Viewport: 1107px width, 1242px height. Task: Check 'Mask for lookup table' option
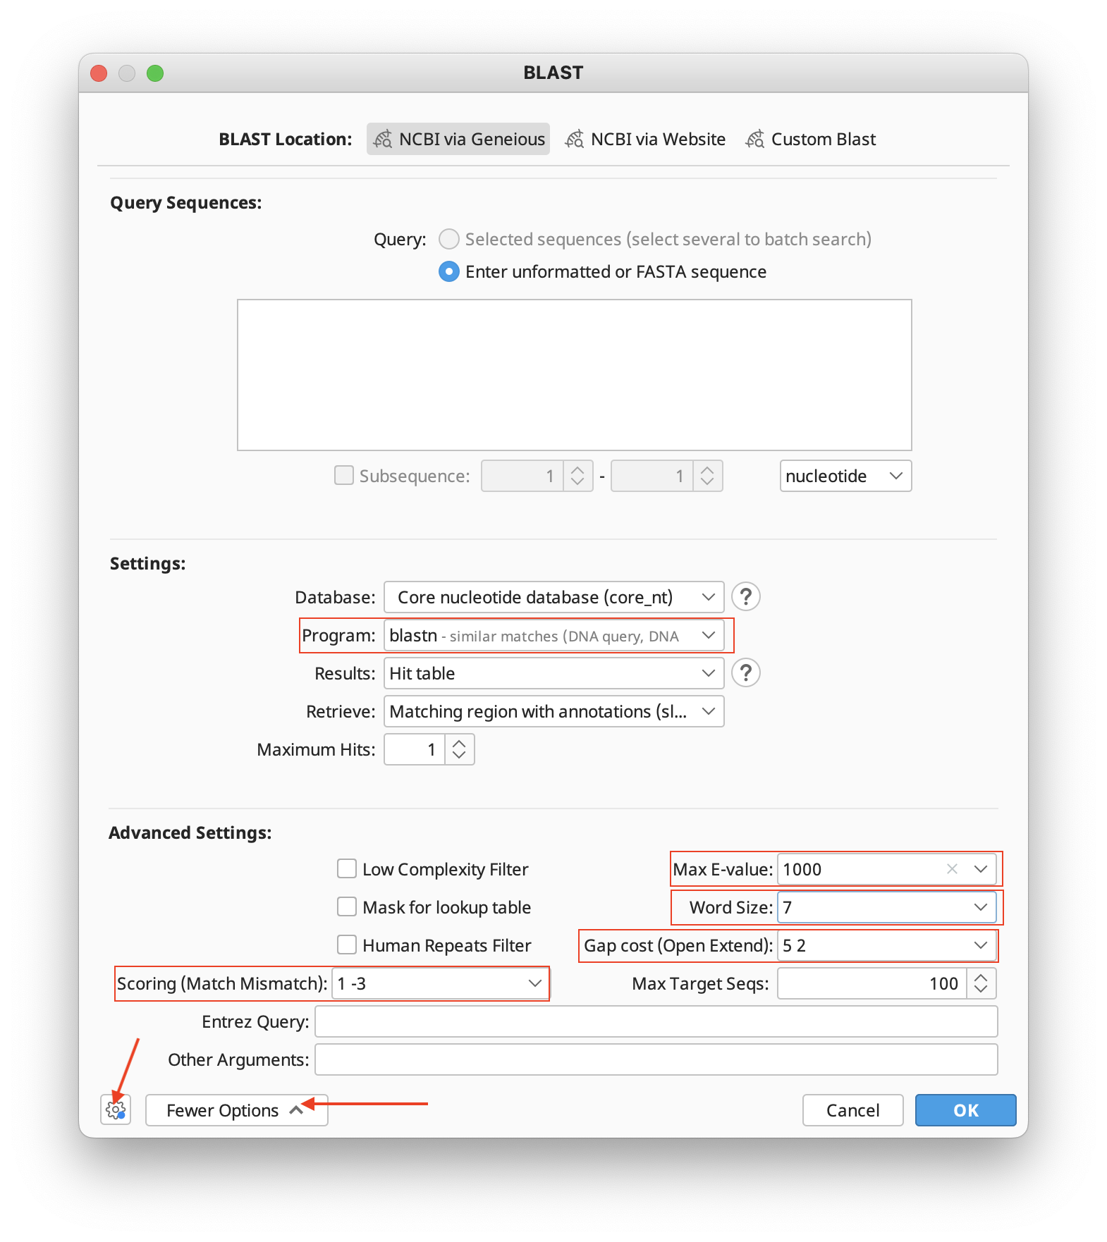(347, 906)
